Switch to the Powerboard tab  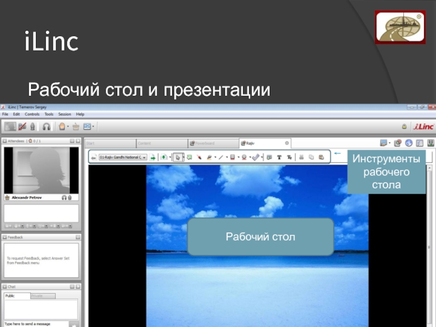(213, 143)
